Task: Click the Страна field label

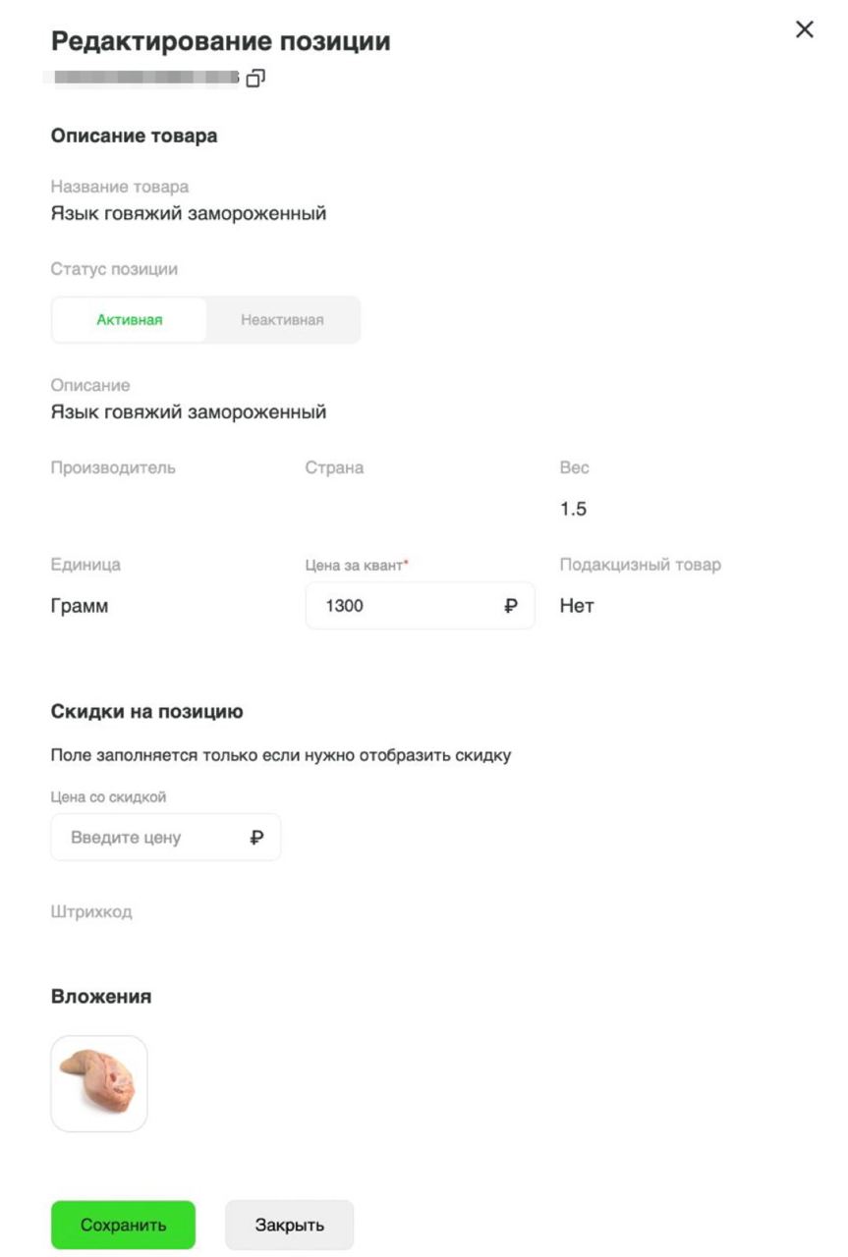Action: 334,467
